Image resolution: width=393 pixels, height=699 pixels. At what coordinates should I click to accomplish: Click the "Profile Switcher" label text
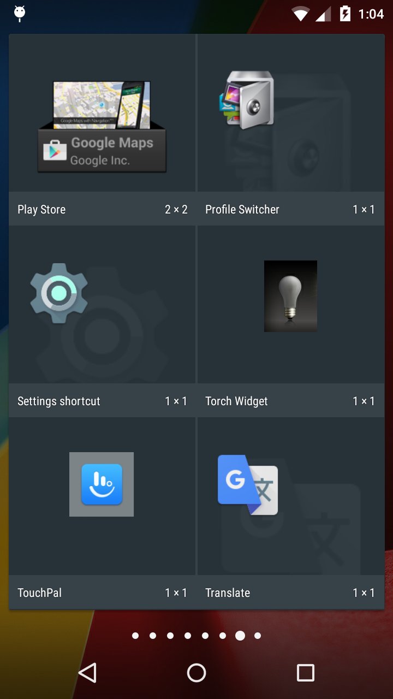pos(242,210)
